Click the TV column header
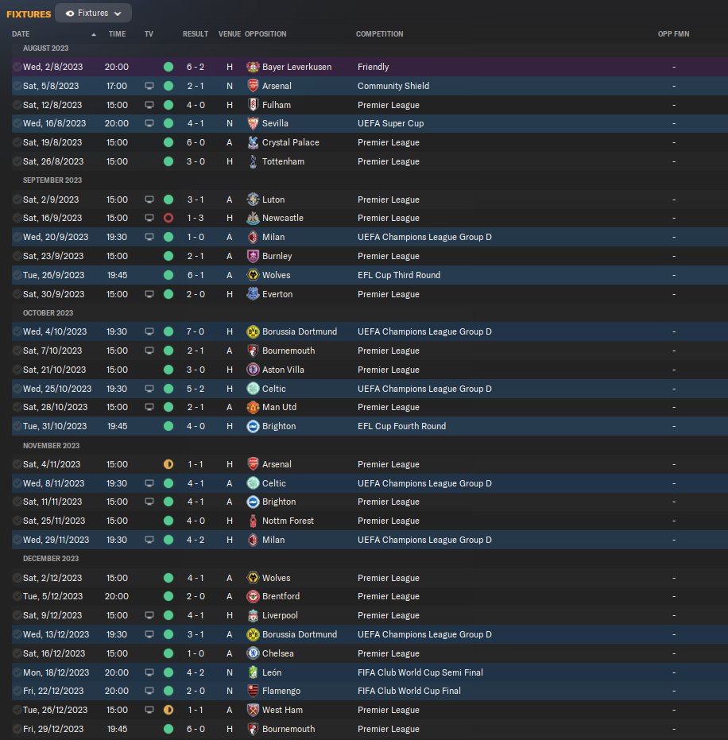The image size is (728, 740). (x=149, y=34)
